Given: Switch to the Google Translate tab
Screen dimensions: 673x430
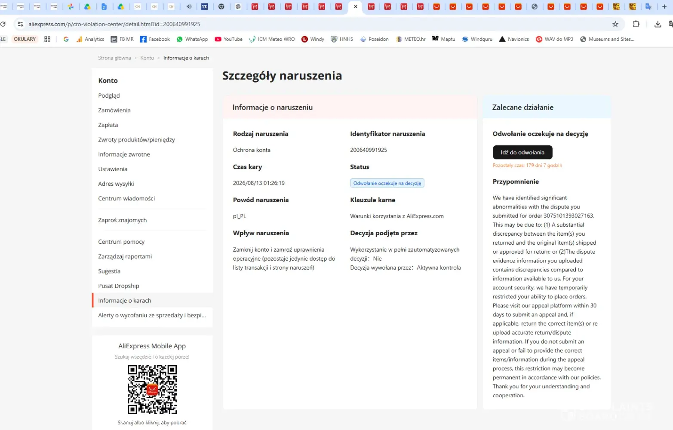Looking at the screenshot, I should pos(648,6).
